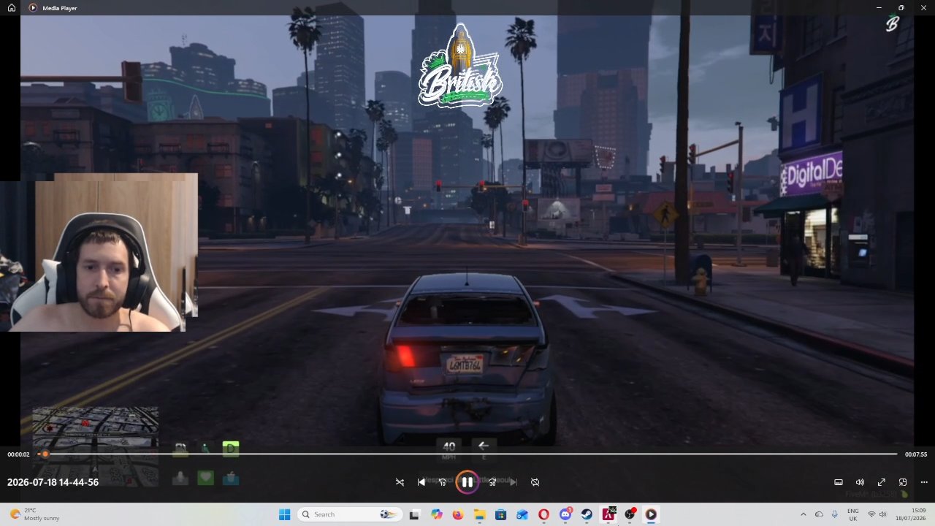Launch Copilot from the taskbar
Viewport: 935px width, 526px height.
pos(437,514)
